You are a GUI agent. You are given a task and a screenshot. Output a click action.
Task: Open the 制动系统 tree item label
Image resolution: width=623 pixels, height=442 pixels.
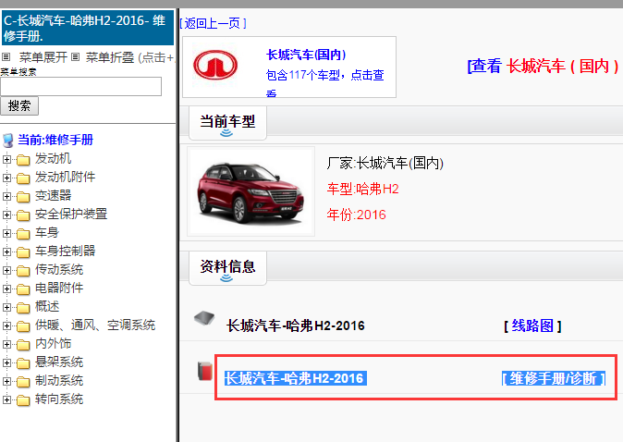[x=59, y=380]
